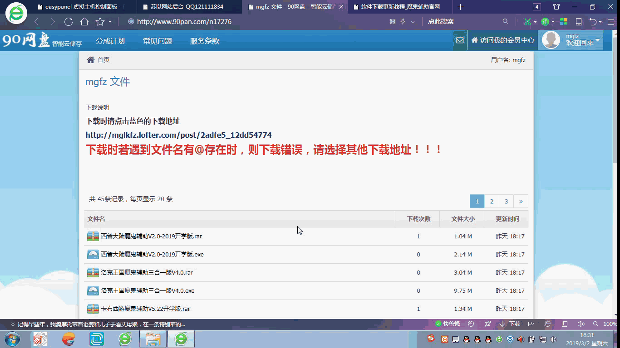Click the home breadcrumb house icon
Viewport: 620px width, 348px height.
click(x=91, y=60)
